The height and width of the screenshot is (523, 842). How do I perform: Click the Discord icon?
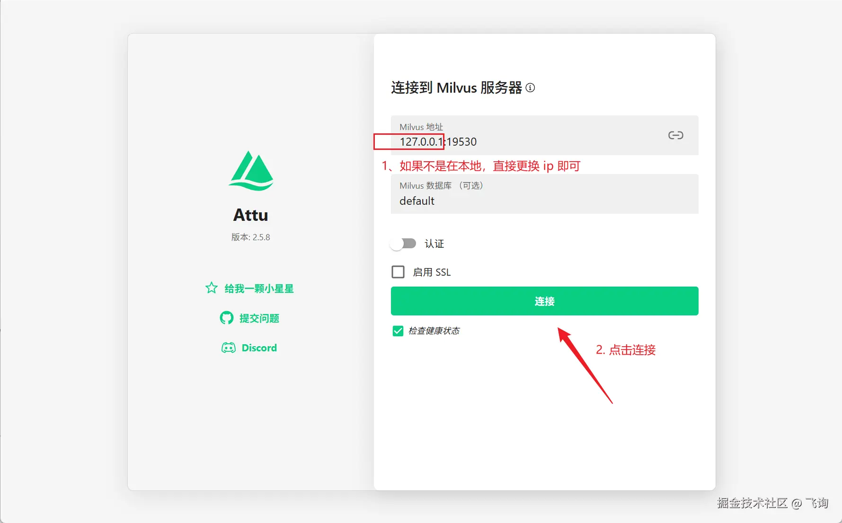click(229, 348)
